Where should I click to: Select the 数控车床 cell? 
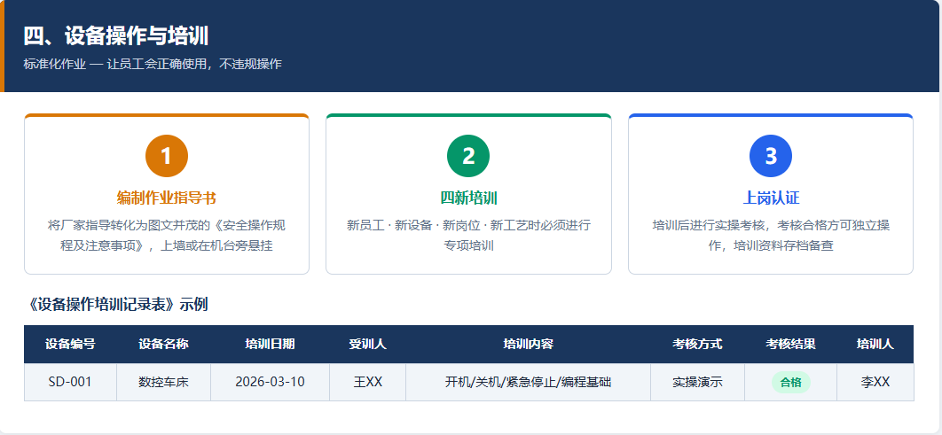(x=163, y=382)
